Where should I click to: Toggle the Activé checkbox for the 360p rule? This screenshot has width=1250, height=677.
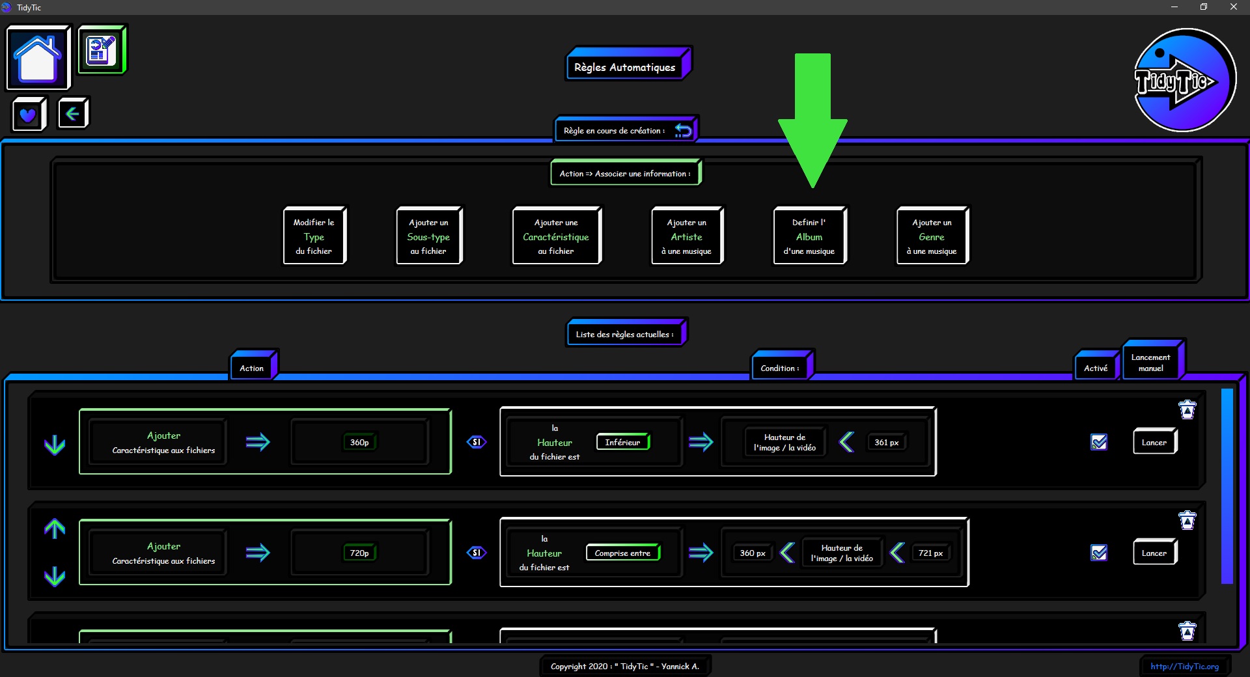coord(1099,442)
